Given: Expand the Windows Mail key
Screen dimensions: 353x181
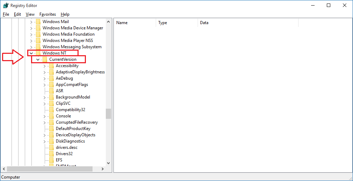Looking at the screenshot, I should click(x=31, y=22).
